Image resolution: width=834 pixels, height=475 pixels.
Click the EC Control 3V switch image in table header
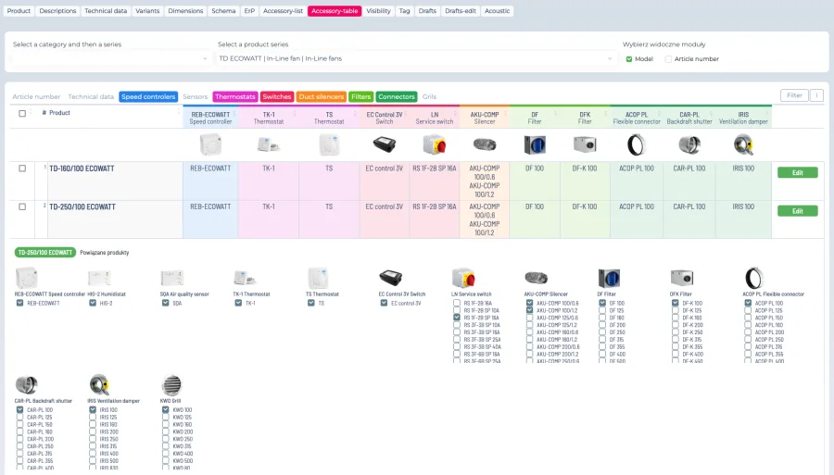click(x=384, y=144)
